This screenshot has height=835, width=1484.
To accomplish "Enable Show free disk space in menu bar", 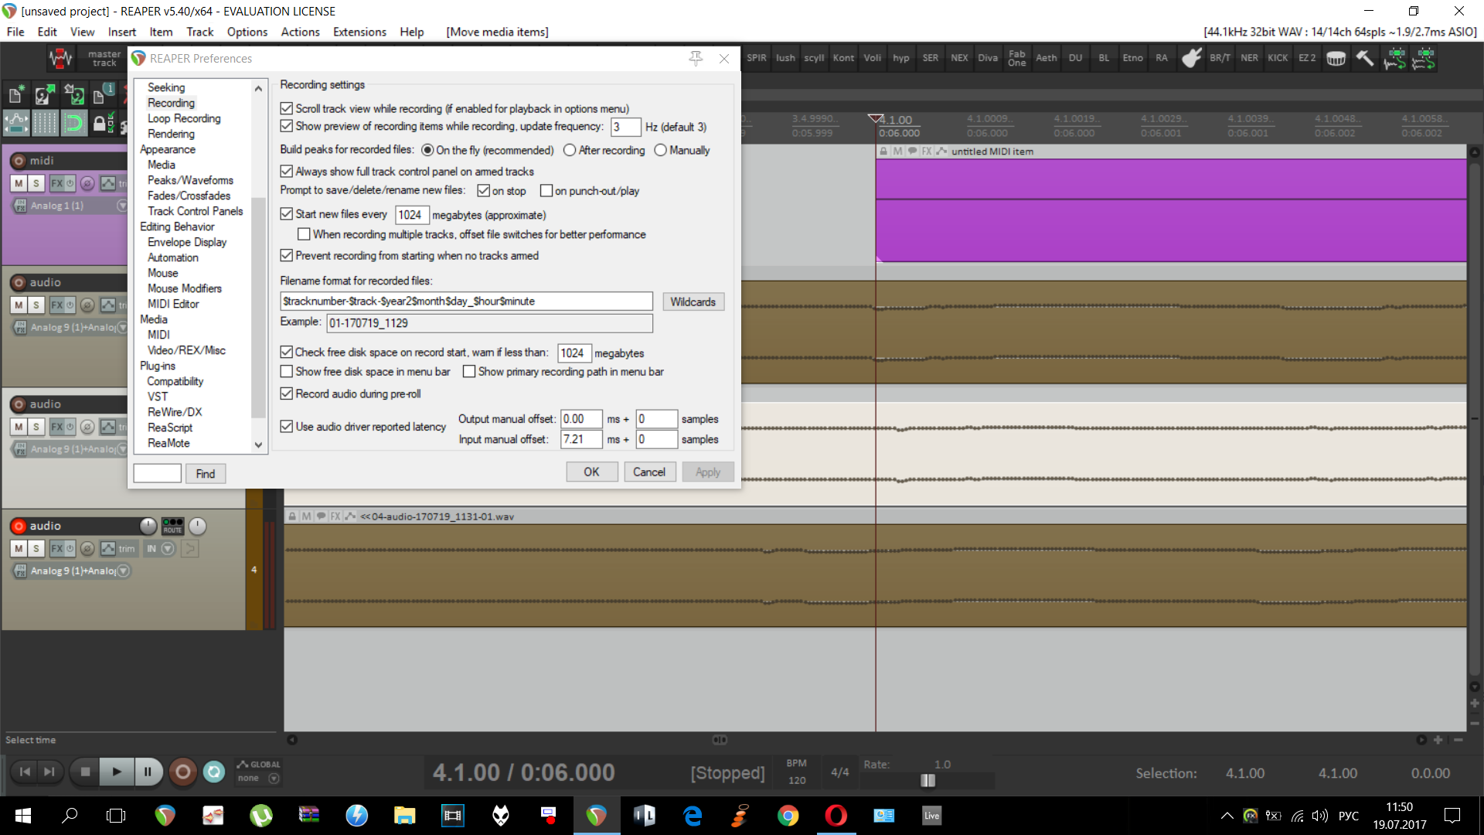I will point(286,371).
